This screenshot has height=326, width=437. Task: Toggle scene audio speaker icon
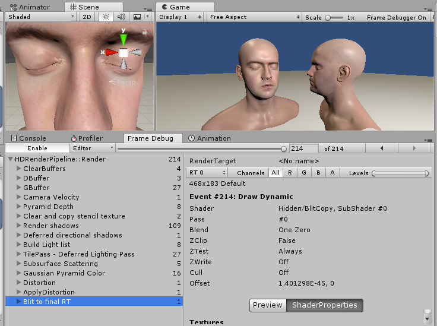(121, 17)
